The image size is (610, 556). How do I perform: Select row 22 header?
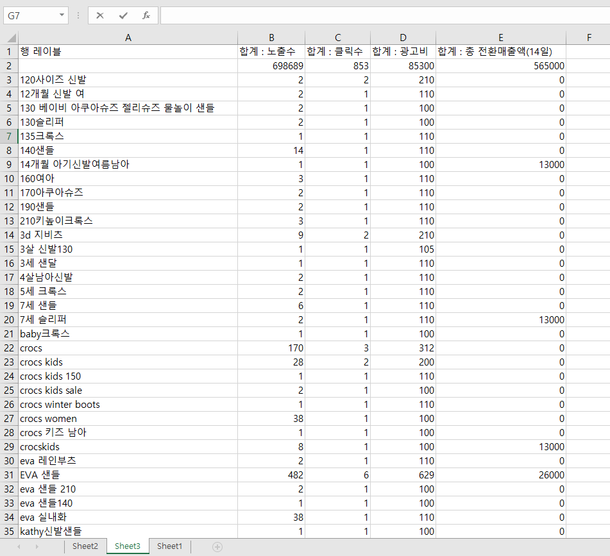click(9, 348)
